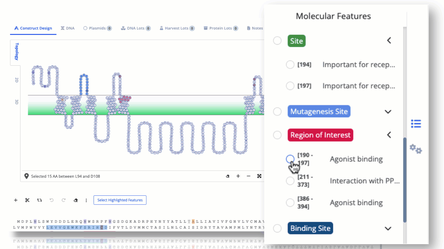Click the Redo icon
The height and width of the screenshot is (249, 444).
tap(63, 200)
